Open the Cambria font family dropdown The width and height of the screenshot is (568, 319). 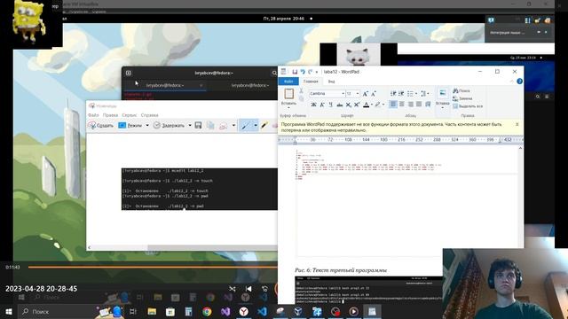coord(343,94)
